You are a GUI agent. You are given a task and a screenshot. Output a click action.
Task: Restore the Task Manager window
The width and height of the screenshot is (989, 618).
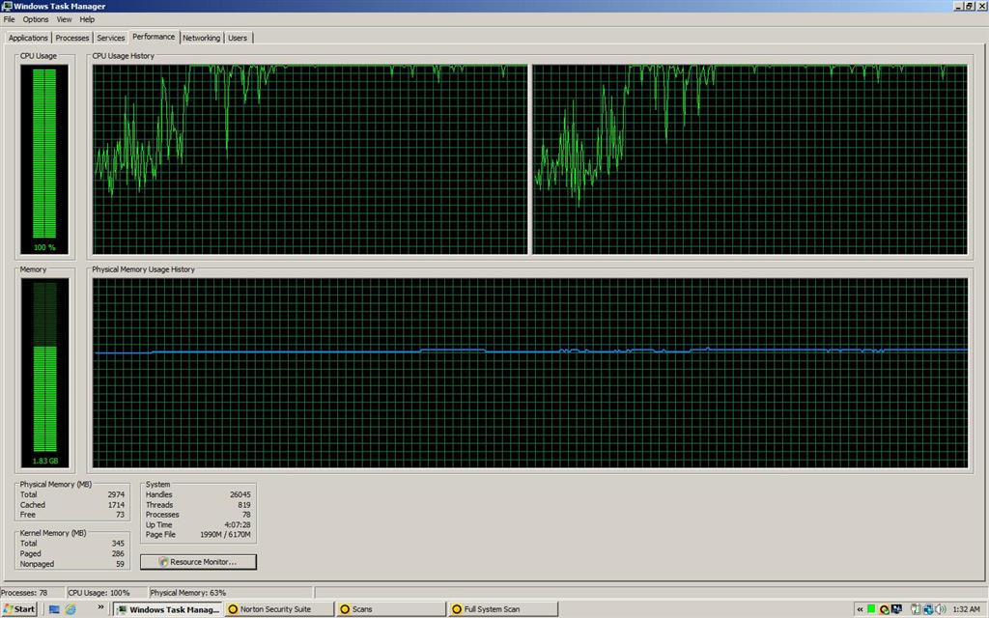tap(970, 6)
